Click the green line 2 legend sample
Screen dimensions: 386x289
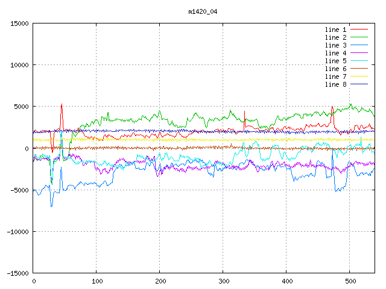[359, 37]
